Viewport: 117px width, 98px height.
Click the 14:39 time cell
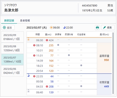pyautogui.click(x=39, y=61)
